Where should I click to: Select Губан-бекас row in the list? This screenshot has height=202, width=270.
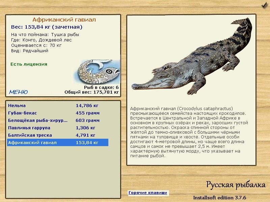click(x=58, y=113)
